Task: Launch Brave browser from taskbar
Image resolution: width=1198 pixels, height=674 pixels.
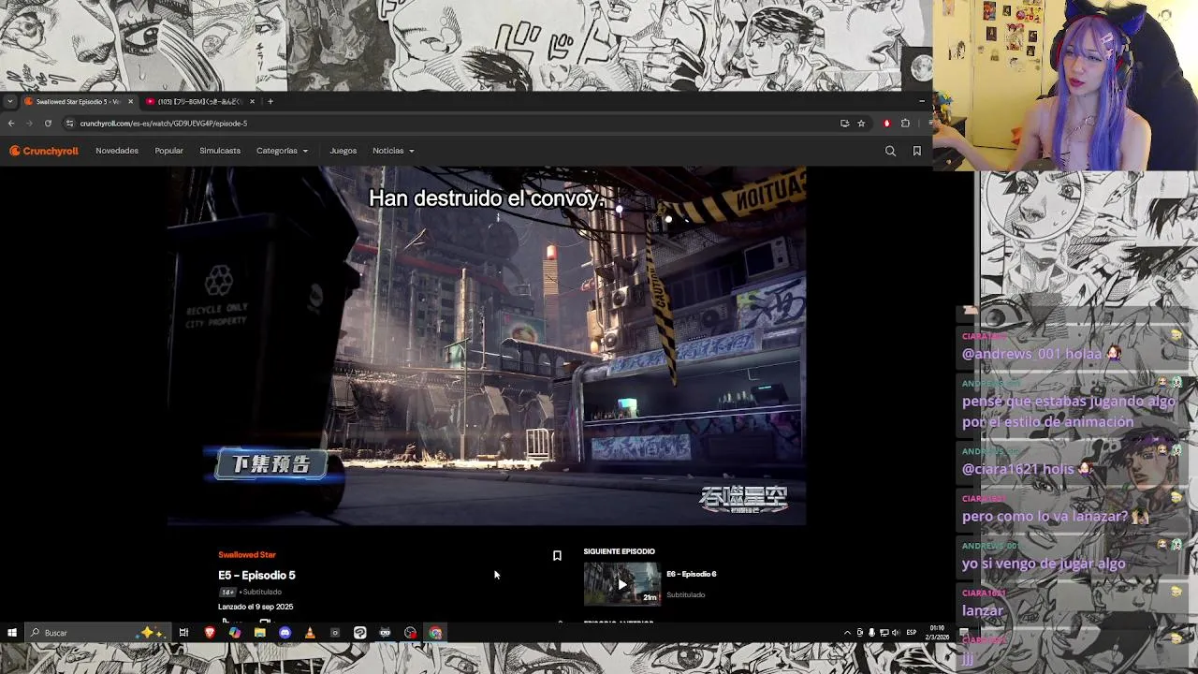Action: (x=210, y=633)
